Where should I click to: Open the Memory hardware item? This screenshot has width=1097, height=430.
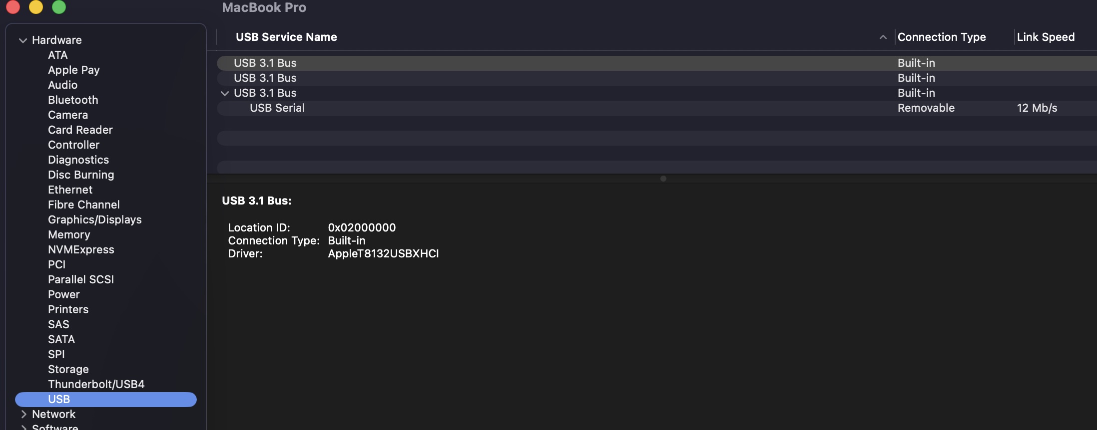coord(69,234)
